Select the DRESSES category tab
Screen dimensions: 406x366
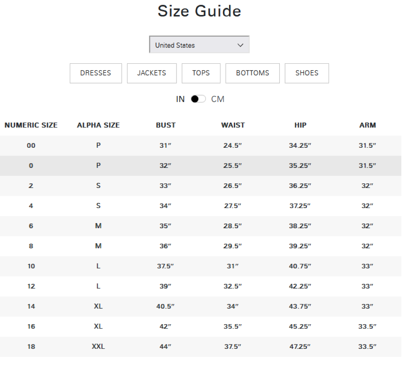tap(96, 73)
